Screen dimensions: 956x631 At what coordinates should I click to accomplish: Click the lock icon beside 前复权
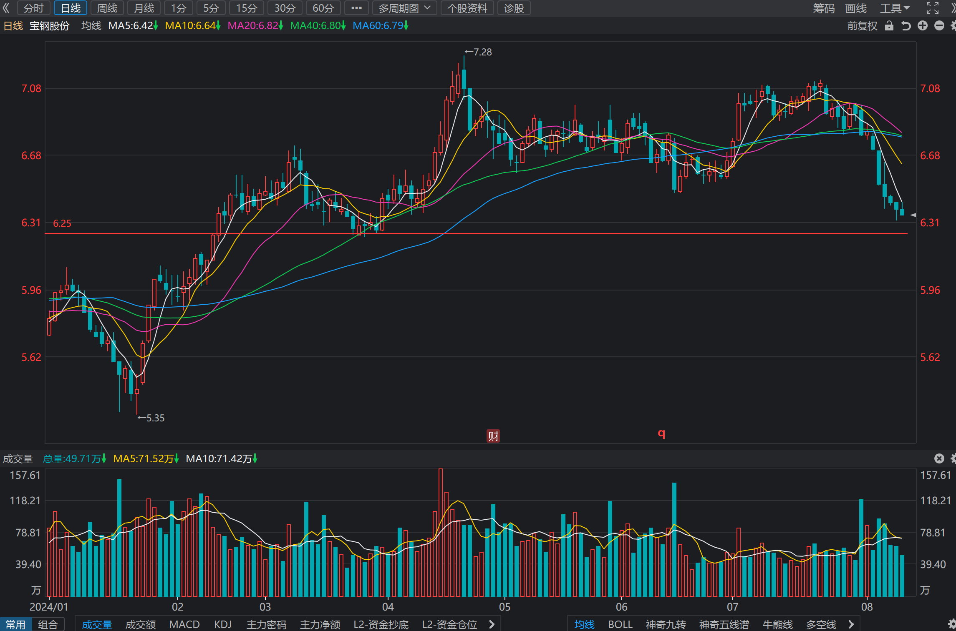889,26
